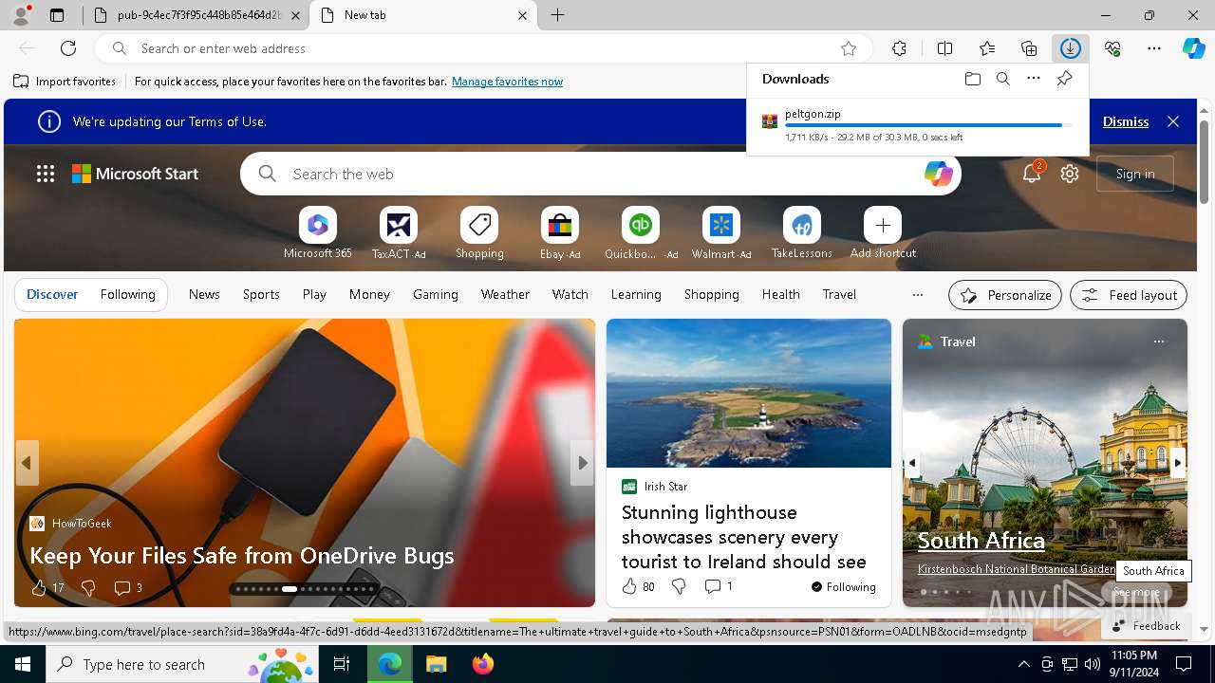Open the Weather category
The image size is (1215, 683).
pos(505,295)
